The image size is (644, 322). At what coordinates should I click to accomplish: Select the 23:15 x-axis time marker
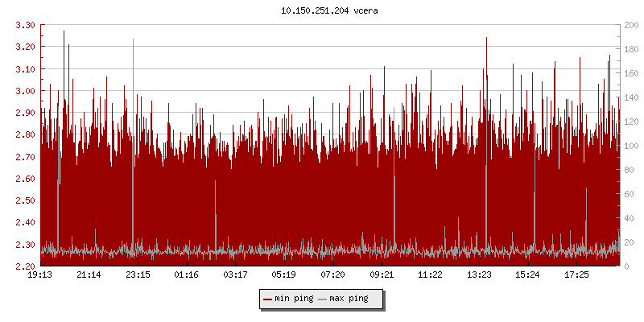click(x=138, y=275)
